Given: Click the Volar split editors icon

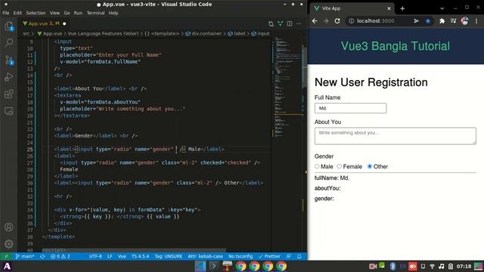Looking at the screenshot, I should [x=280, y=23].
